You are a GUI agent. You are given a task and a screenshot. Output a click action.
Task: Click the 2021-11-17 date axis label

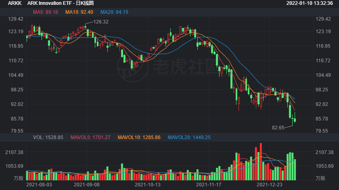click(x=209, y=185)
